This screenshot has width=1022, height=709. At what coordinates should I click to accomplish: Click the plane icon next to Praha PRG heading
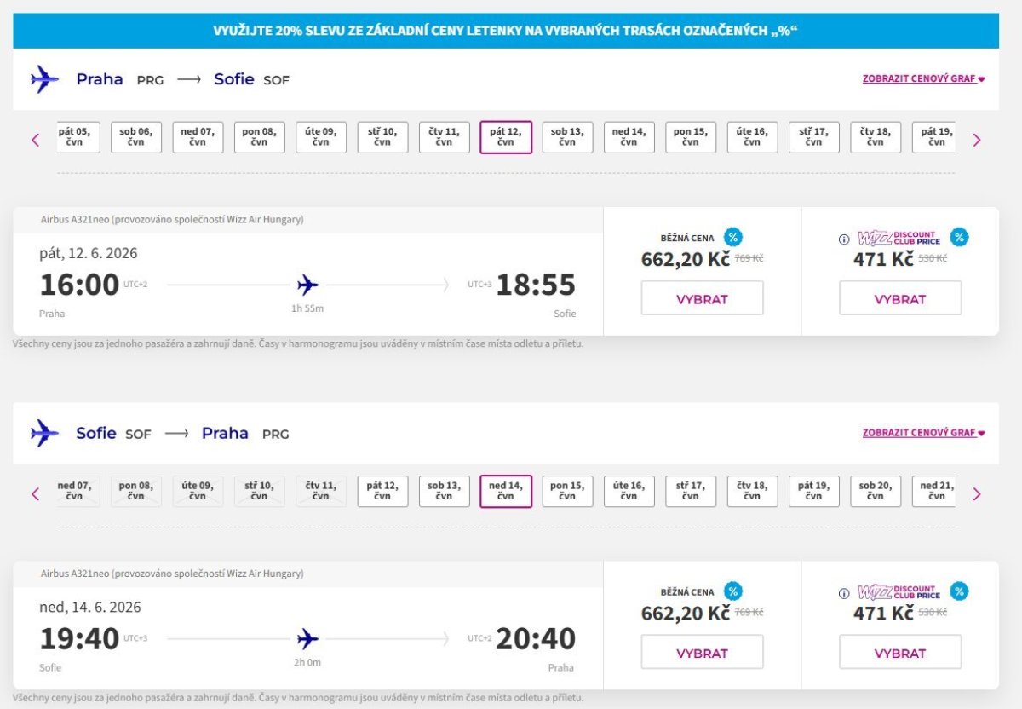click(x=44, y=79)
